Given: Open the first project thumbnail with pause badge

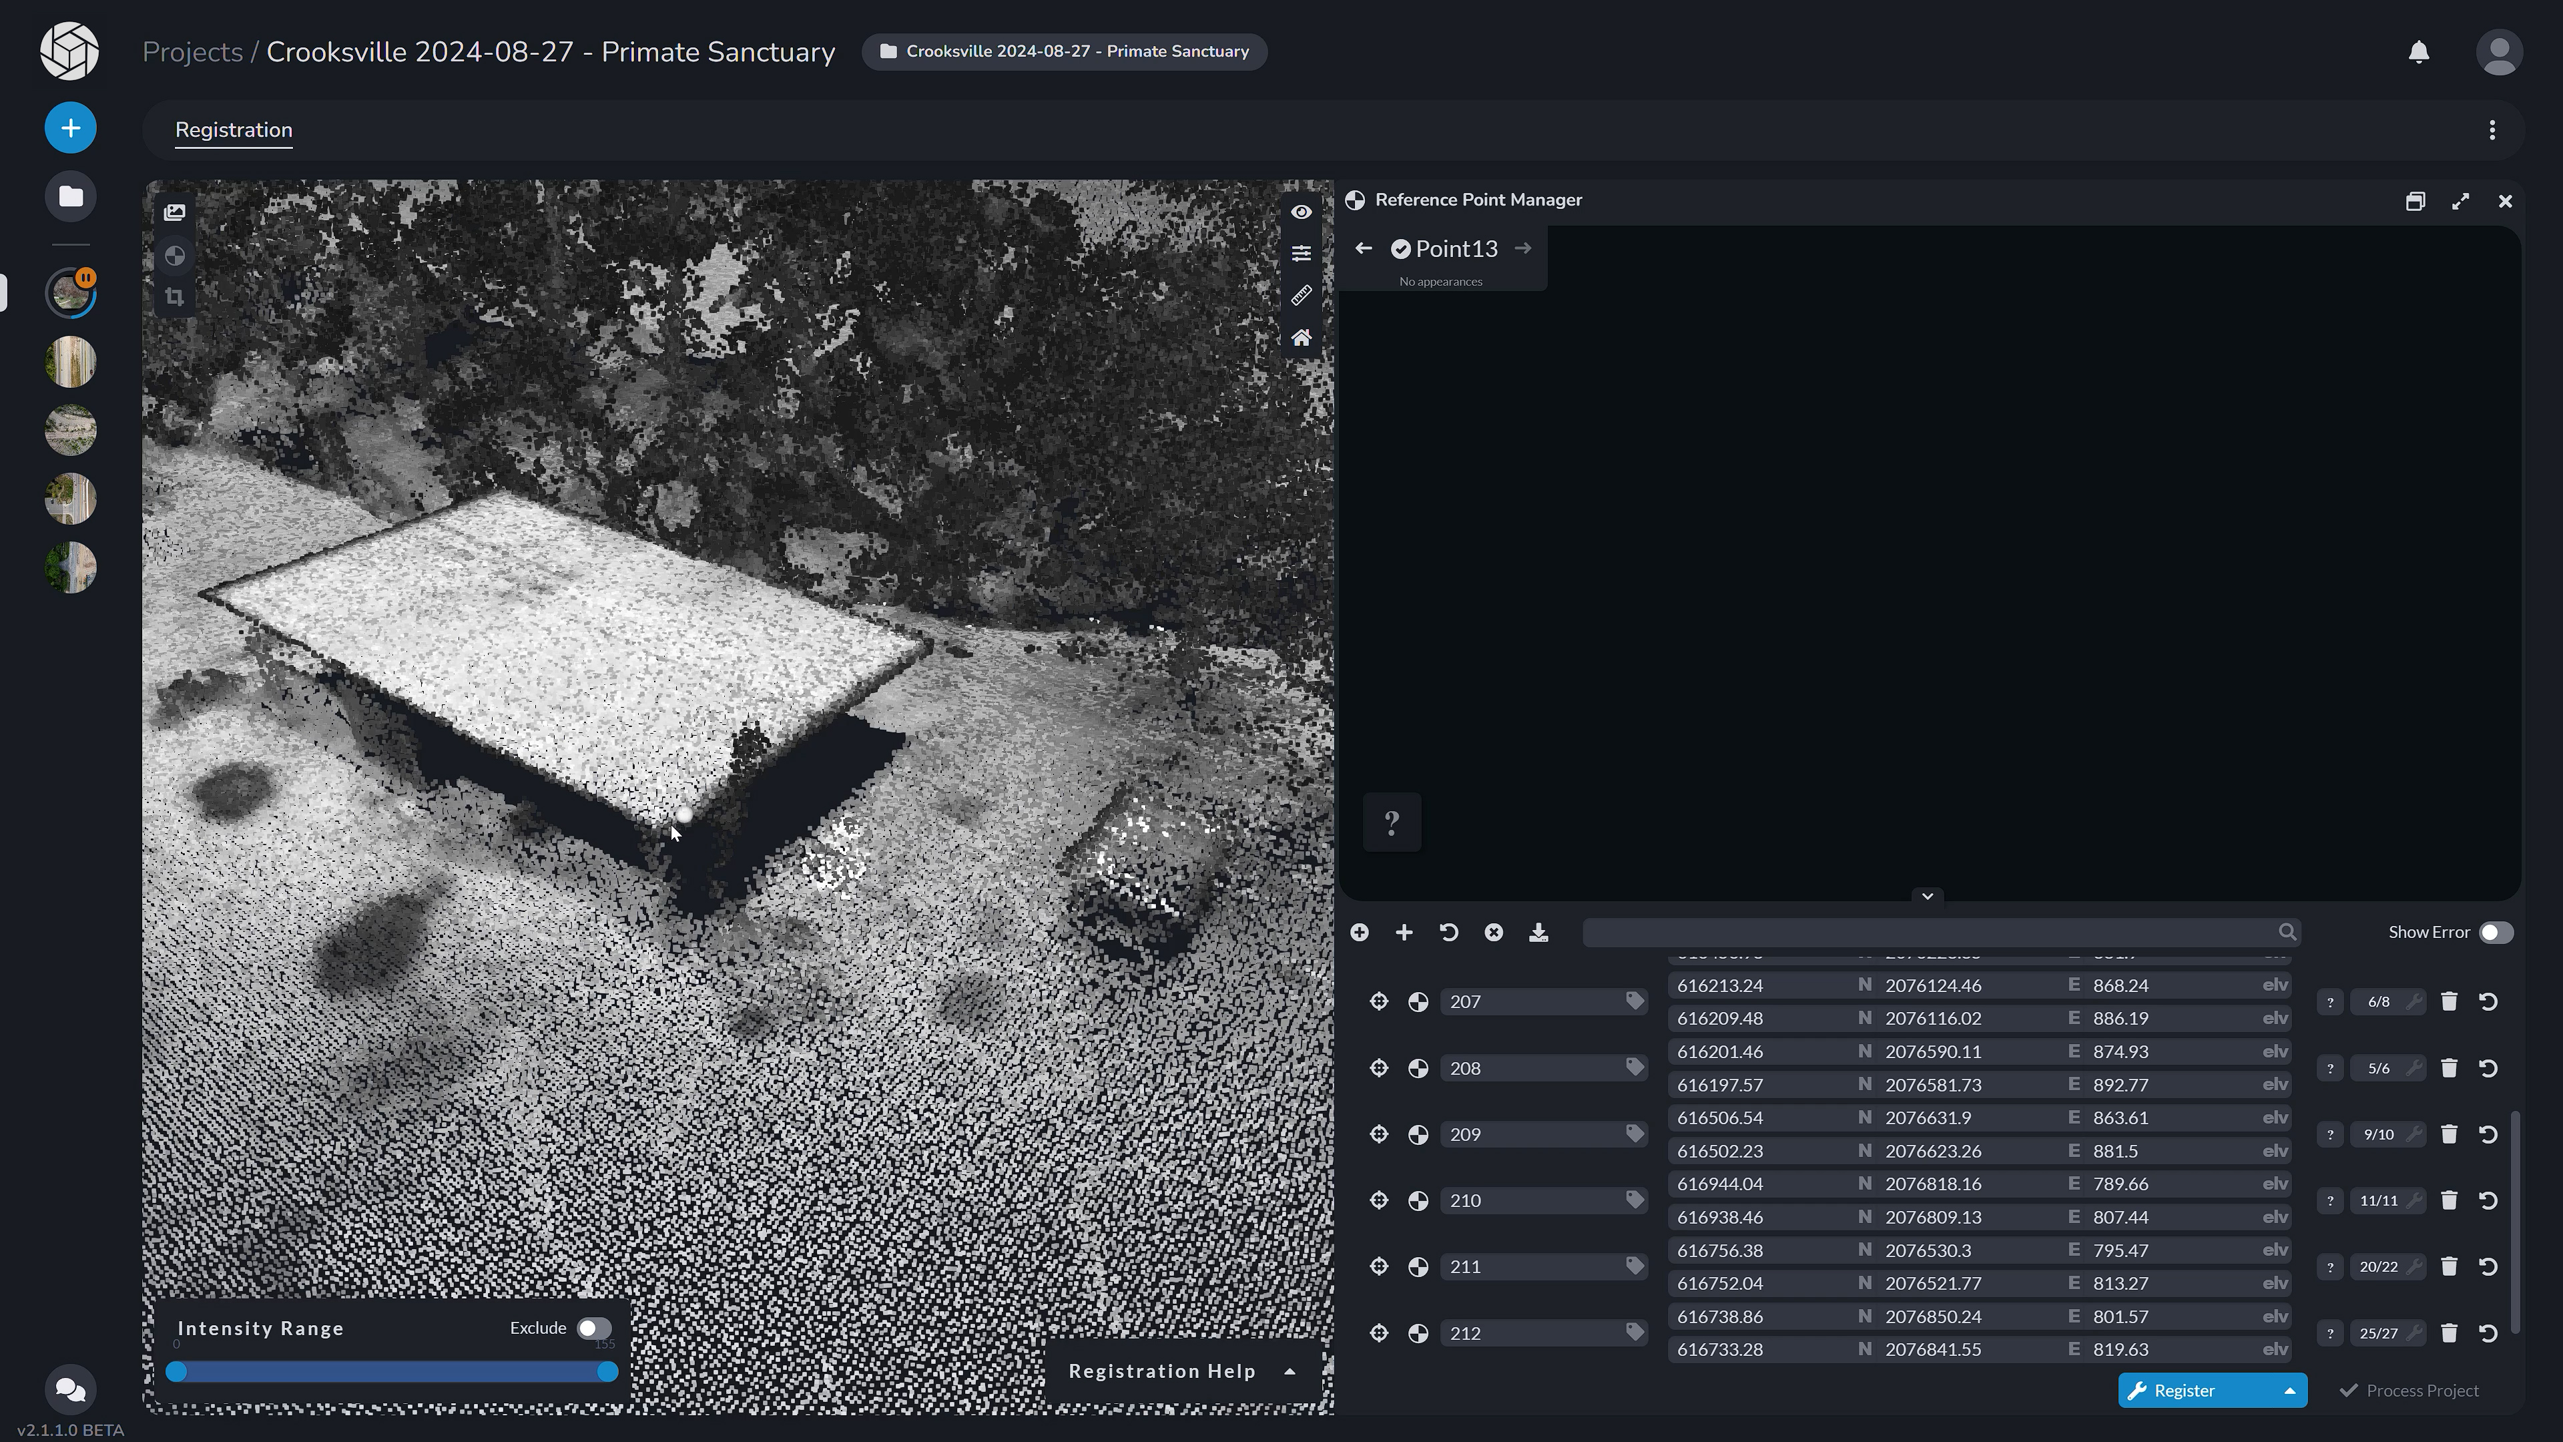Looking at the screenshot, I should [x=71, y=294].
